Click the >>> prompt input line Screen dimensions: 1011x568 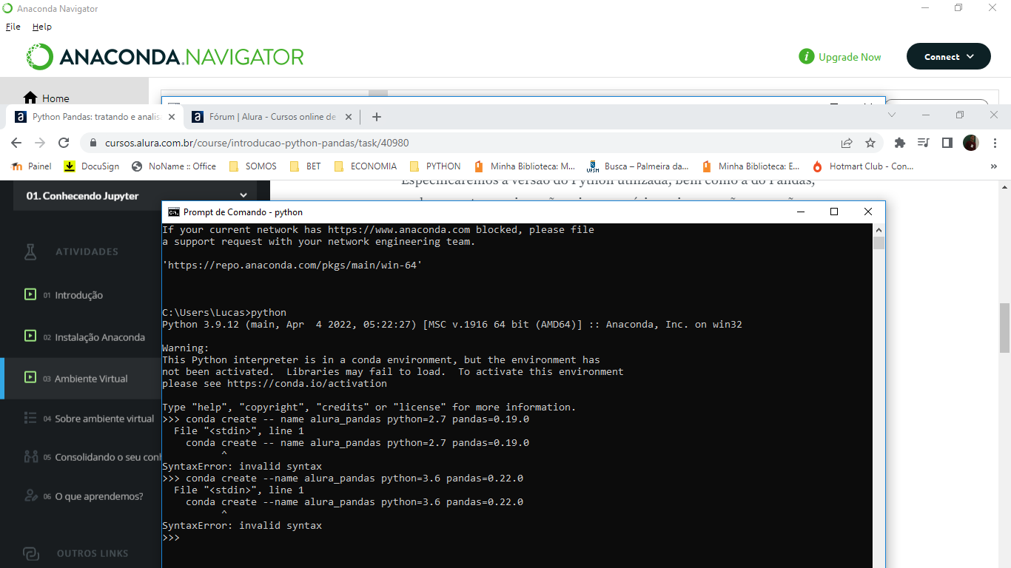point(171,538)
